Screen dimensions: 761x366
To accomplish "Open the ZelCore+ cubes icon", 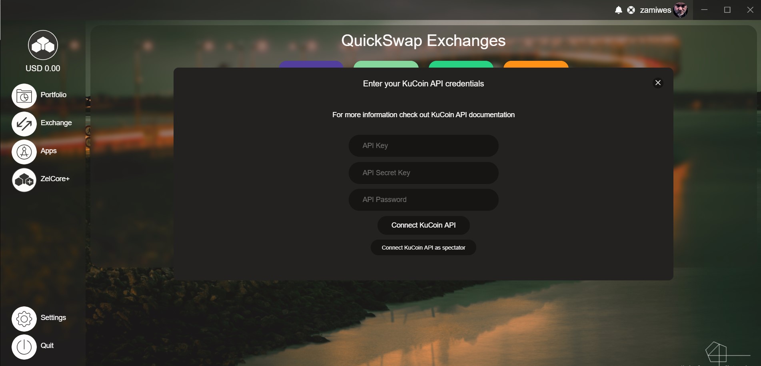I will click(24, 180).
